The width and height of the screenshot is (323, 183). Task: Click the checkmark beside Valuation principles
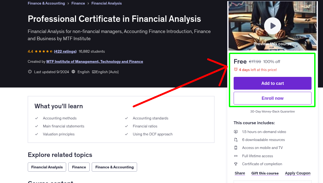point(37,134)
